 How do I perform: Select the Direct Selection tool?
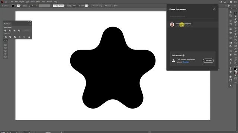(x=235, y=16)
